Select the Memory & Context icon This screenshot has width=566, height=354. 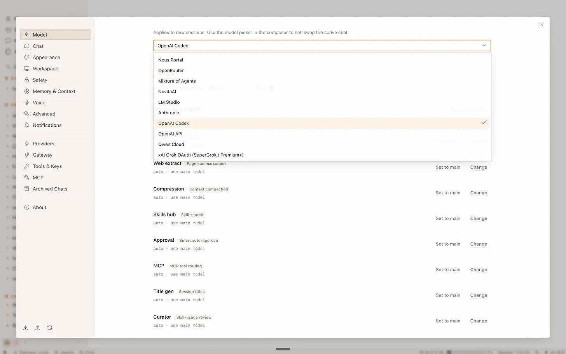[27, 91]
